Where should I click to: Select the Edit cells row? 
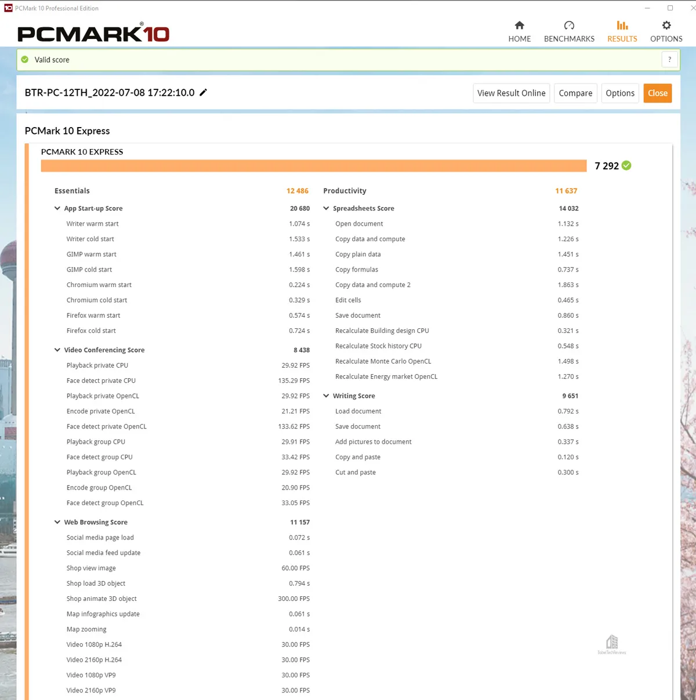pyautogui.click(x=457, y=300)
